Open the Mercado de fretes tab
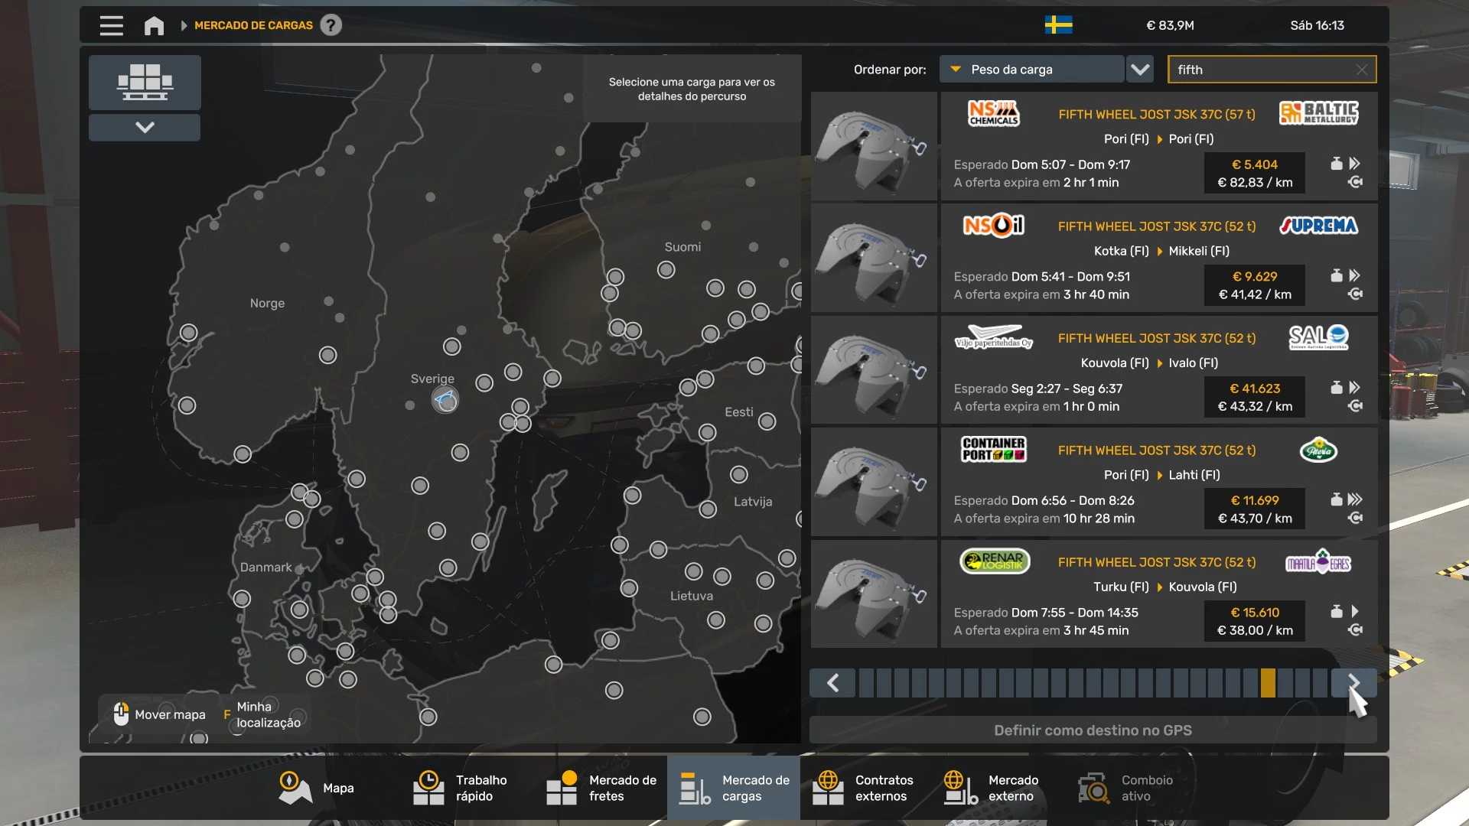The width and height of the screenshot is (1469, 826). point(601,789)
